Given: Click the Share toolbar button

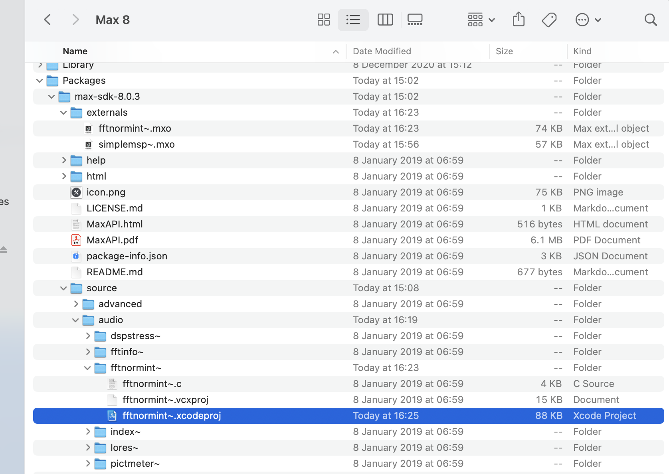Looking at the screenshot, I should 519,19.
